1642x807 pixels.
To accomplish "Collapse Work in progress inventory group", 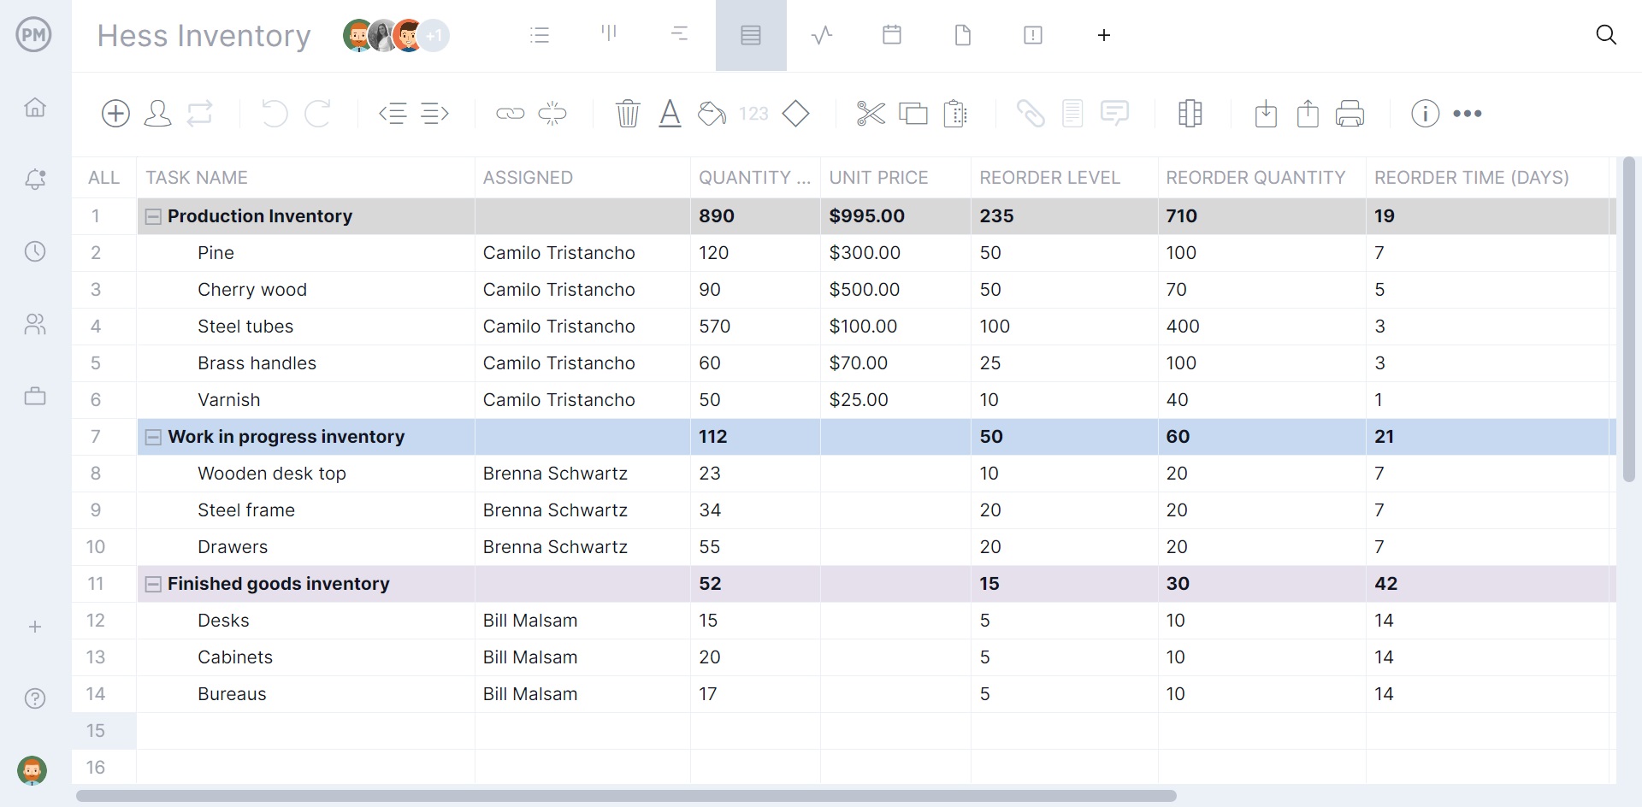I will click(153, 437).
